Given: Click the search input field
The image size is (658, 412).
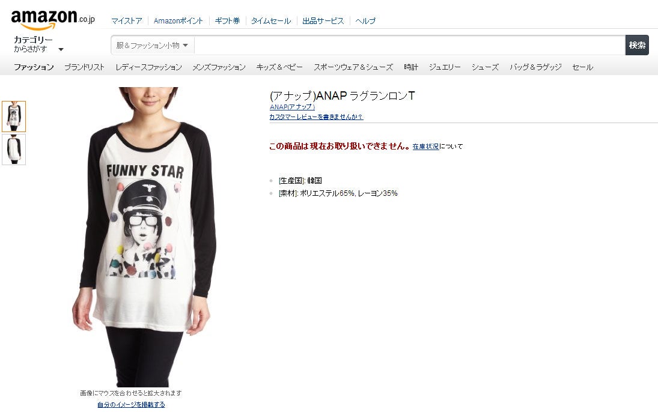Looking at the screenshot, I should click(x=410, y=45).
